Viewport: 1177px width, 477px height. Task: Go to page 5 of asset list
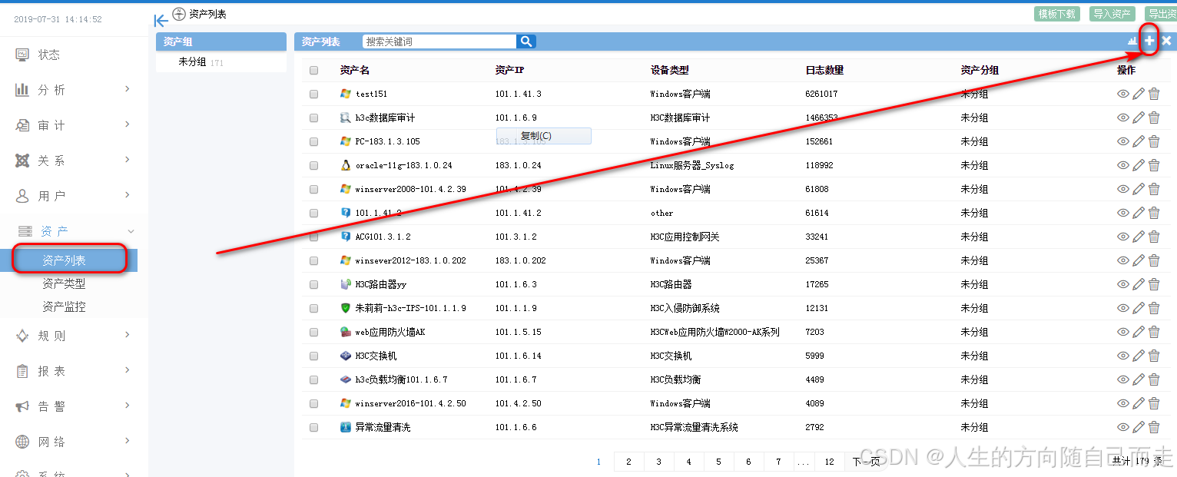(718, 462)
